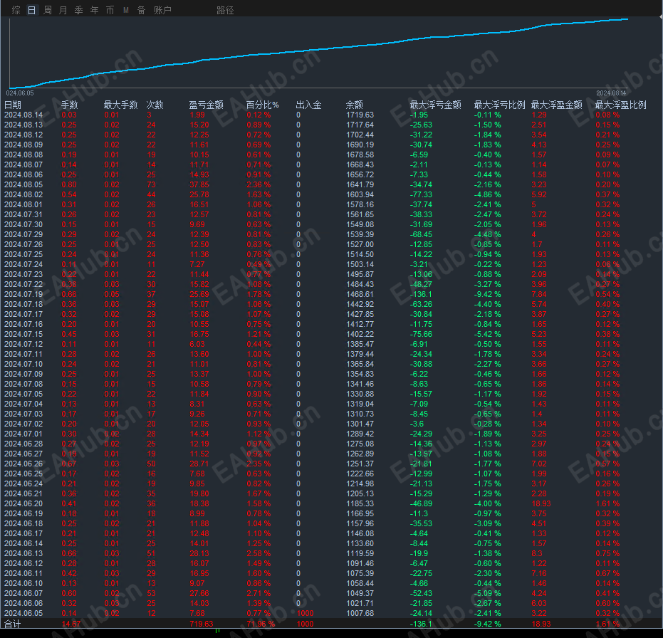Open the 周 weekly tab
The height and width of the screenshot is (638, 663).
click(47, 10)
